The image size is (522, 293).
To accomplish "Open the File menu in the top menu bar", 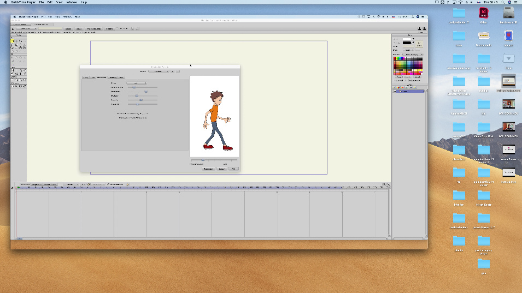I will tap(42, 2).
